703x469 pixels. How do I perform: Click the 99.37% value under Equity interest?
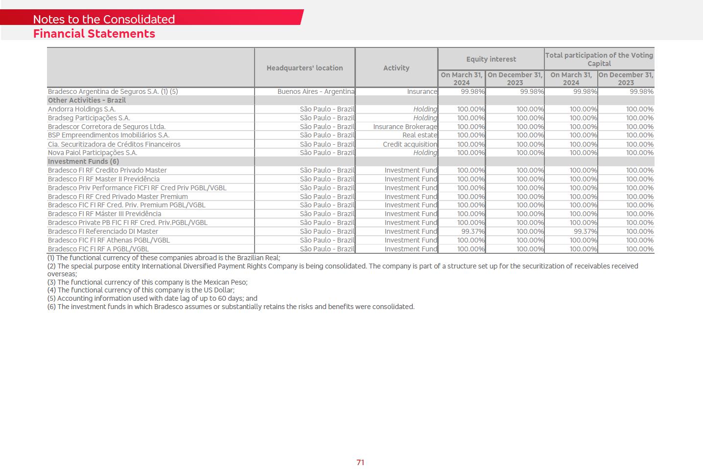(472, 231)
